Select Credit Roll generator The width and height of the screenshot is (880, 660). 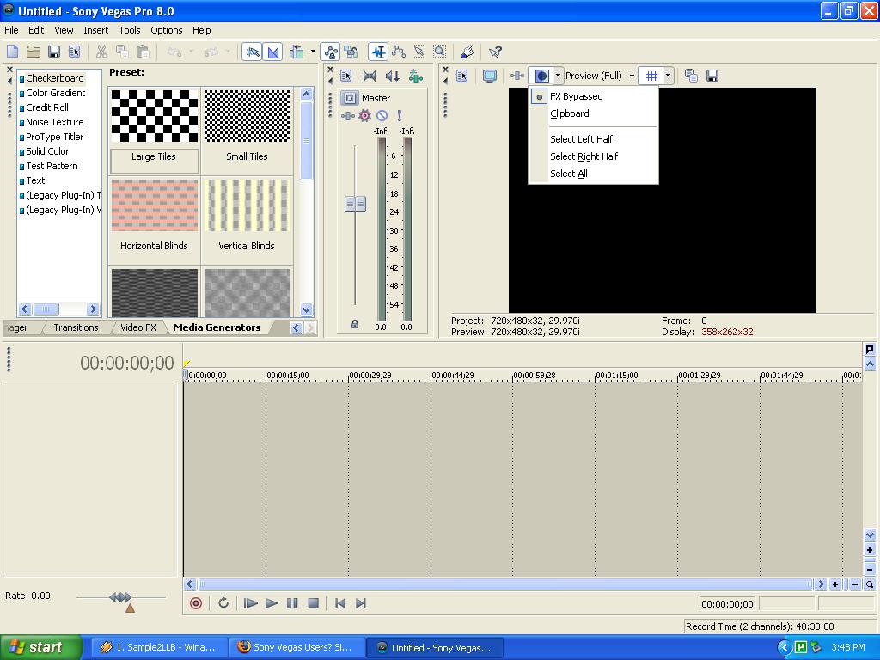[47, 107]
